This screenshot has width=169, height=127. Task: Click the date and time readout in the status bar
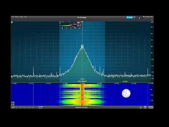pos(151,107)
